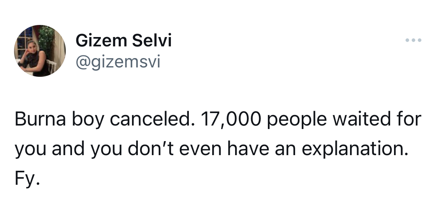Click the first name "Gizem" in header

tap(101, 41)
